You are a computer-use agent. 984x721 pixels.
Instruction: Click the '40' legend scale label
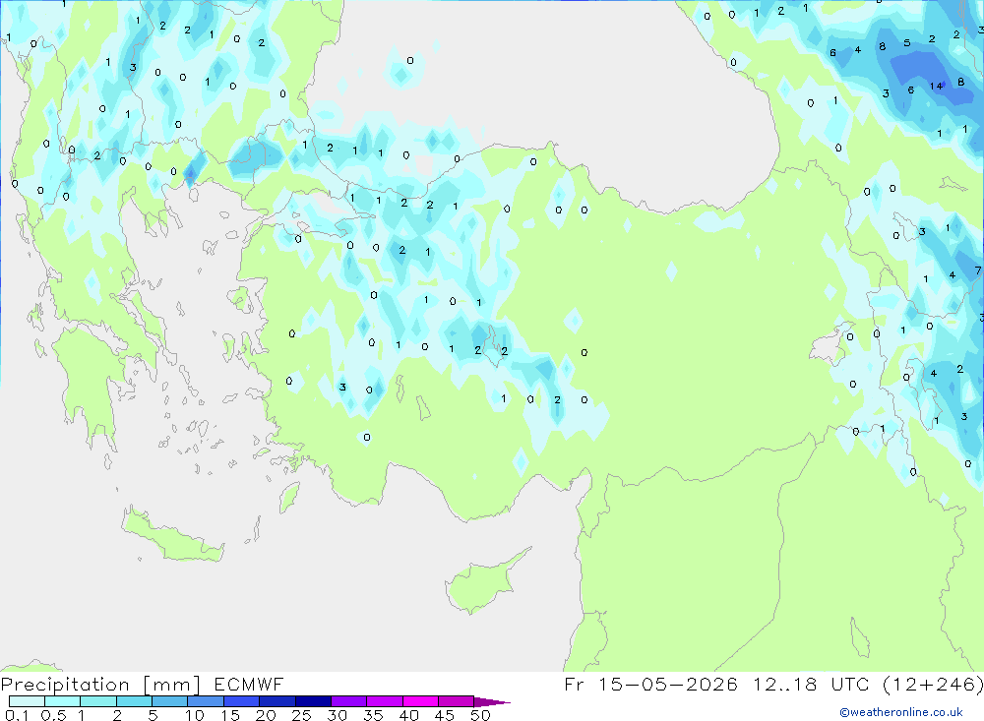coord(409,715)
